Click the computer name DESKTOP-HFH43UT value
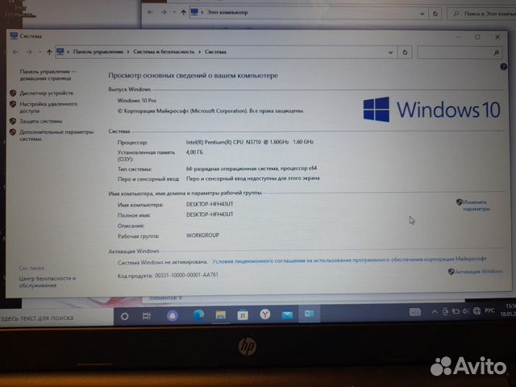 [210, 204]
